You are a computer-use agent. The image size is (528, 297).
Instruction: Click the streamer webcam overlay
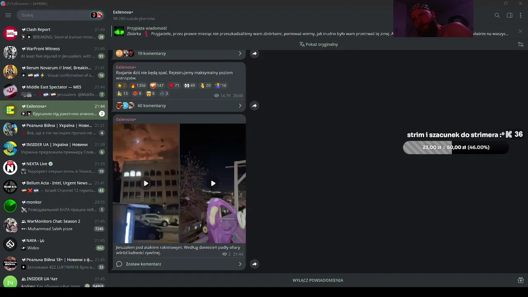(x=433, y=19)
